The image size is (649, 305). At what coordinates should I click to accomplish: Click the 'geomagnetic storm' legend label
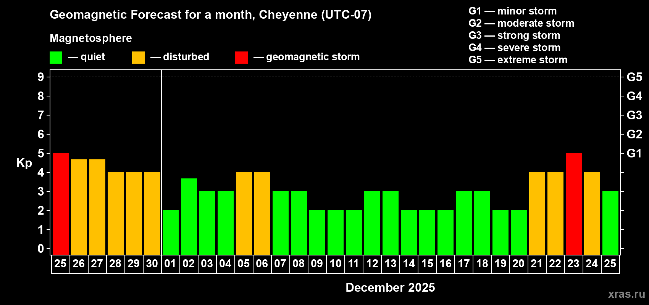(313, 57)
